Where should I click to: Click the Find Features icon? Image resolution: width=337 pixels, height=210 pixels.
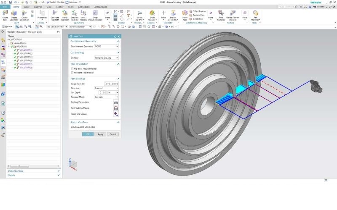(221, 16)
